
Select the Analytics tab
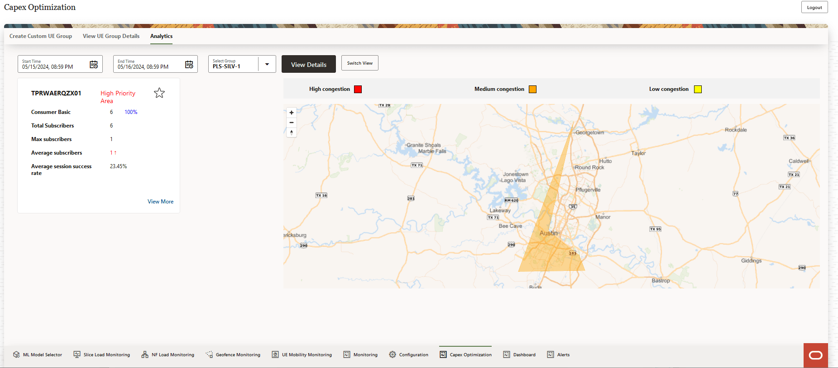161,36
